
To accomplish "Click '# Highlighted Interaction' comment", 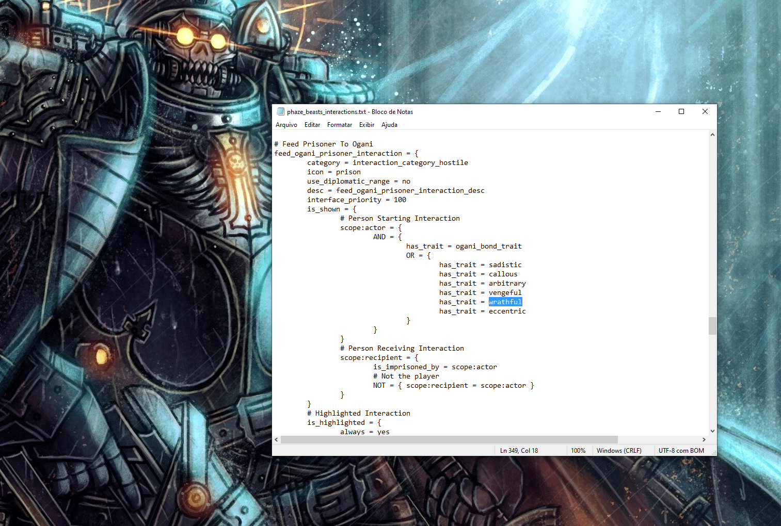I will point(359,414).
